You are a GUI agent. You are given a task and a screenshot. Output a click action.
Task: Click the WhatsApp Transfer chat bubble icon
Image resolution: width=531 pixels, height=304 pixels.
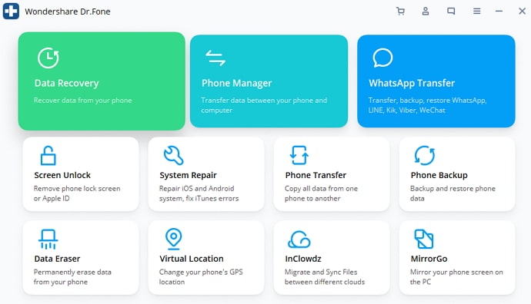(382, 58)
